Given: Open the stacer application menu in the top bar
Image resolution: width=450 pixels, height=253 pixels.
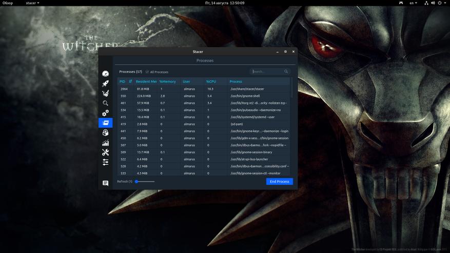Looking at the screenshot, I should pyautogui.click(x=32, y=3).
